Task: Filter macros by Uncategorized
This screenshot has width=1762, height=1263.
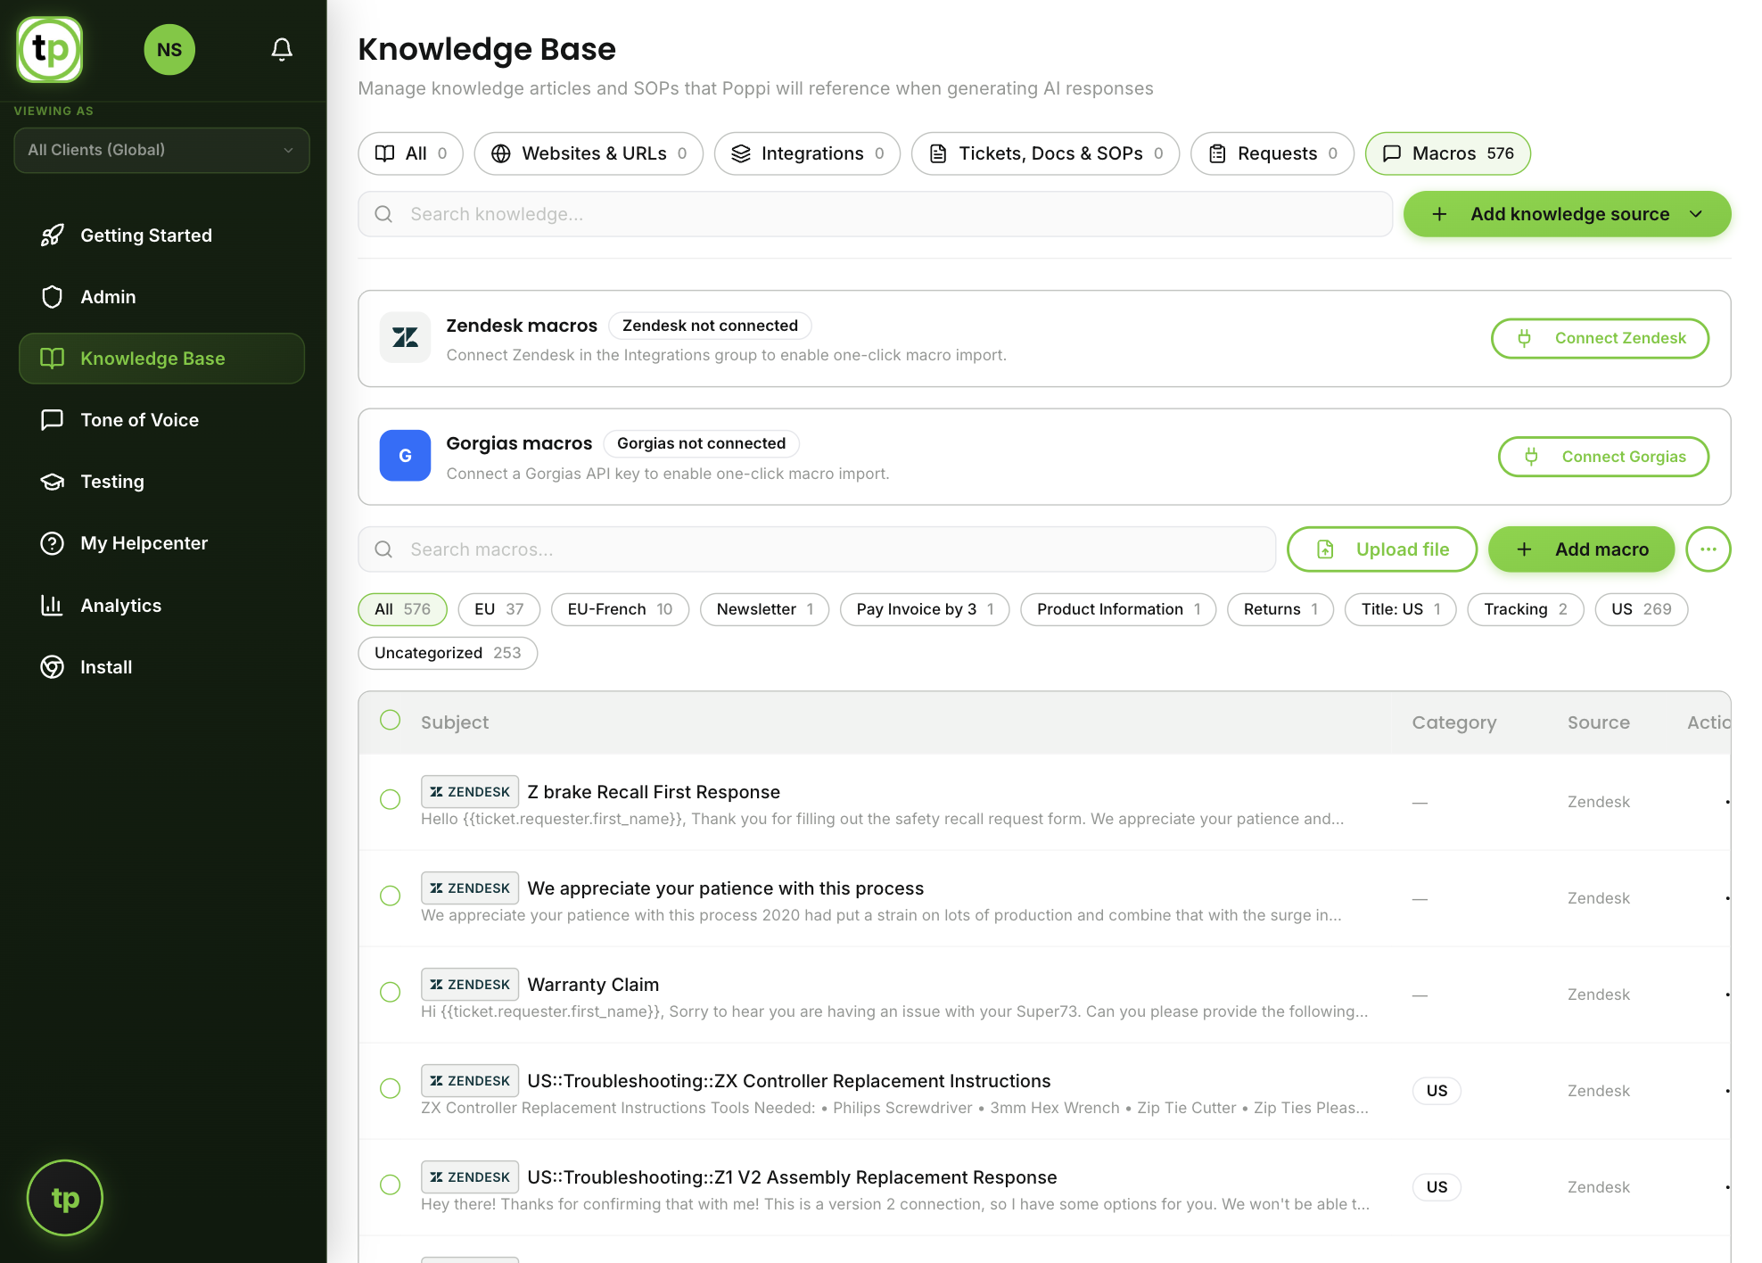Action: click(448, 653)
